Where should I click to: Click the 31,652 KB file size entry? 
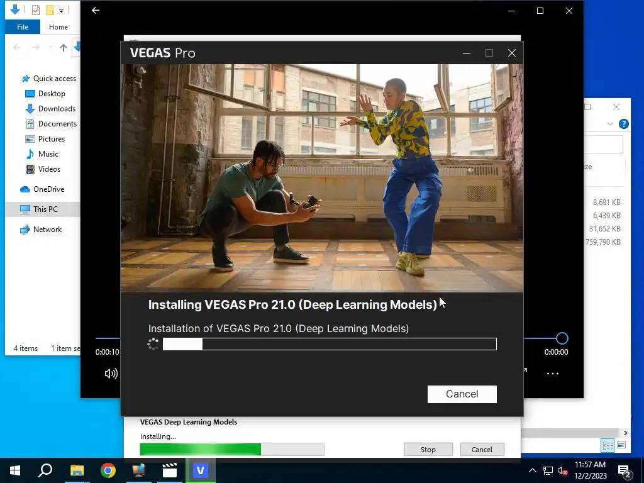pos(604,229)
